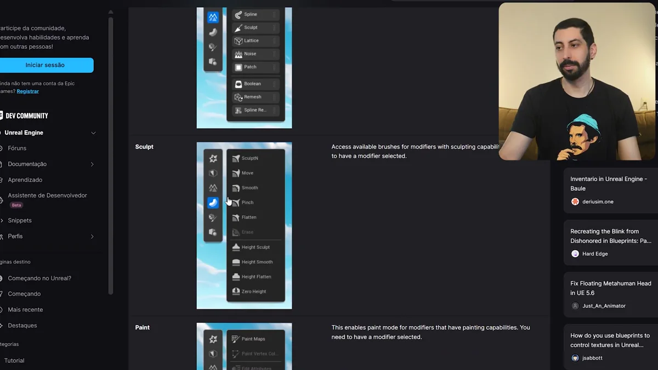Click the Paint Maps icon
The image size is (658, 370).
[x=236, y=339]
